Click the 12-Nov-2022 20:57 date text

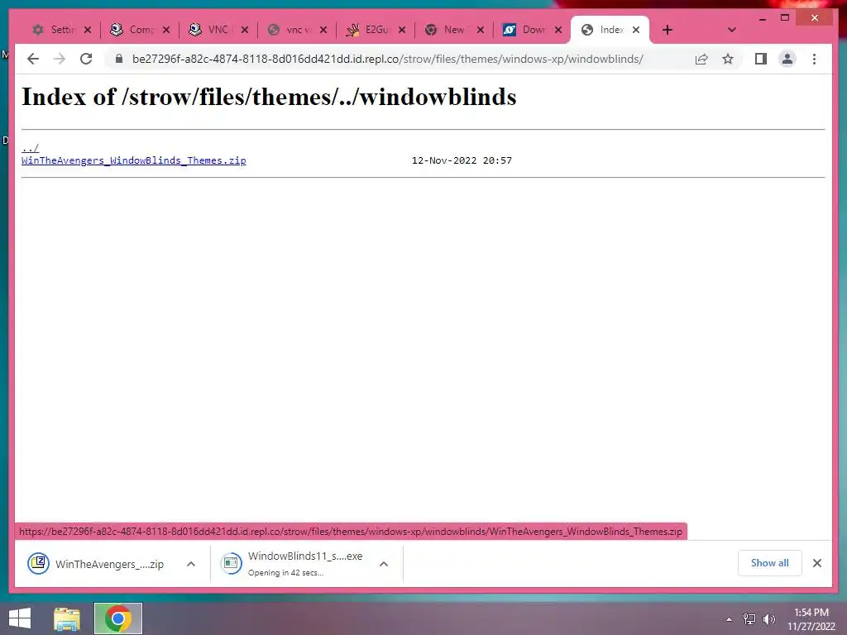[462, 160]
